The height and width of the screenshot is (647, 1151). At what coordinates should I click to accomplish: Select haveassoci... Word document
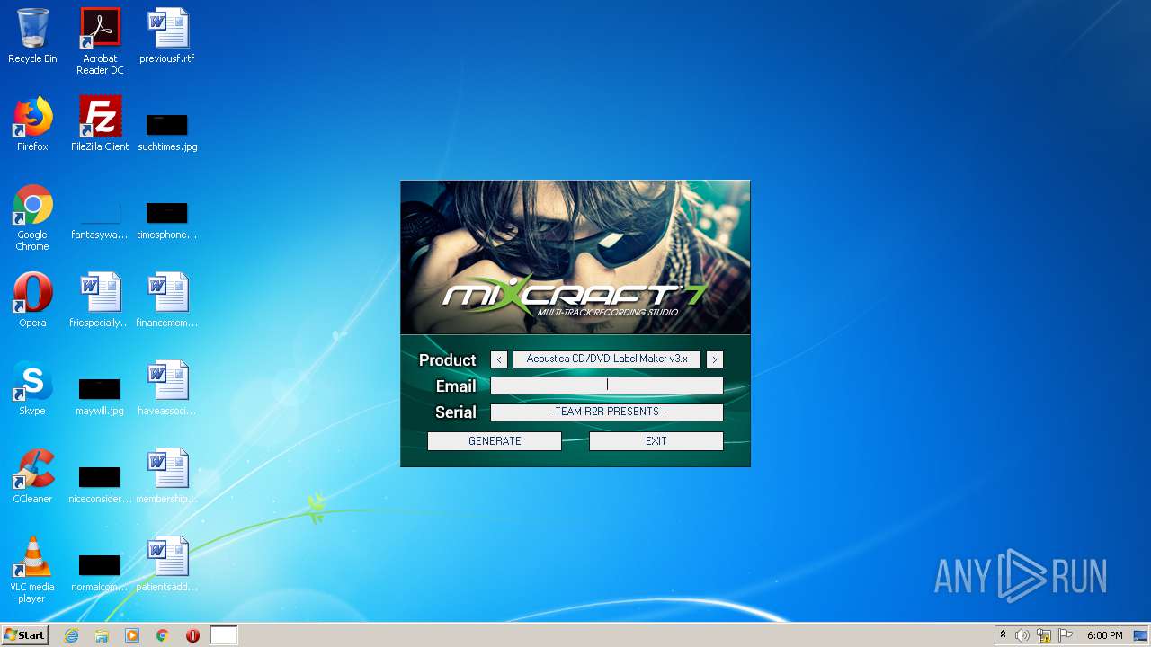[167, 388]
